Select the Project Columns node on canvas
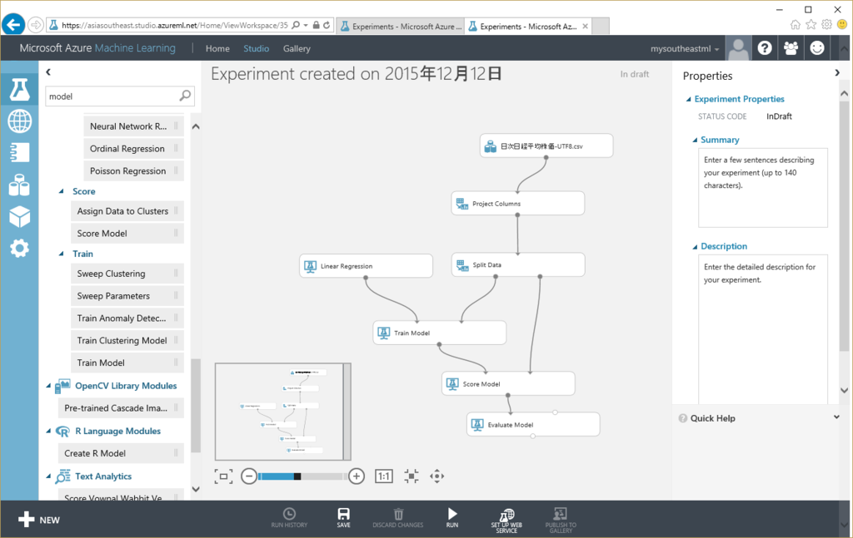The height and width of the screenshot is (538, 853). (518, 204)
